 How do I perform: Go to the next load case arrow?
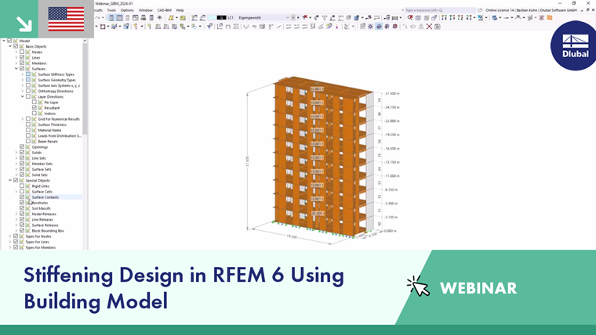pos(298,17)
